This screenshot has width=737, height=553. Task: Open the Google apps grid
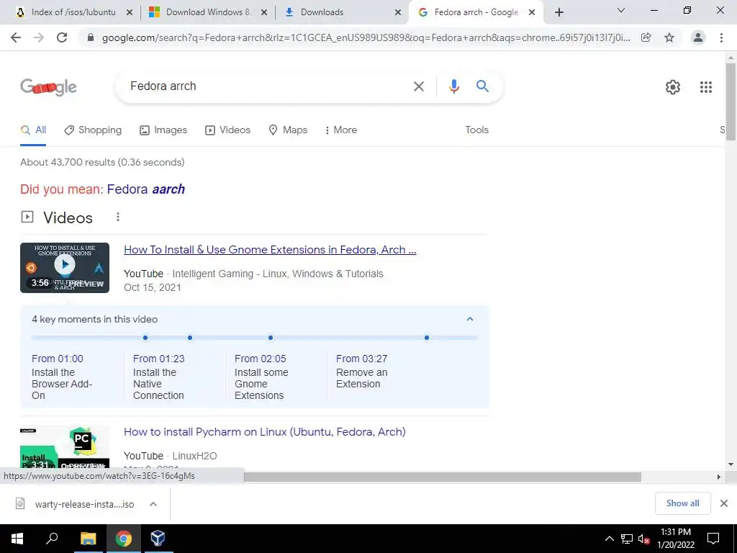[x=705, y=87]
